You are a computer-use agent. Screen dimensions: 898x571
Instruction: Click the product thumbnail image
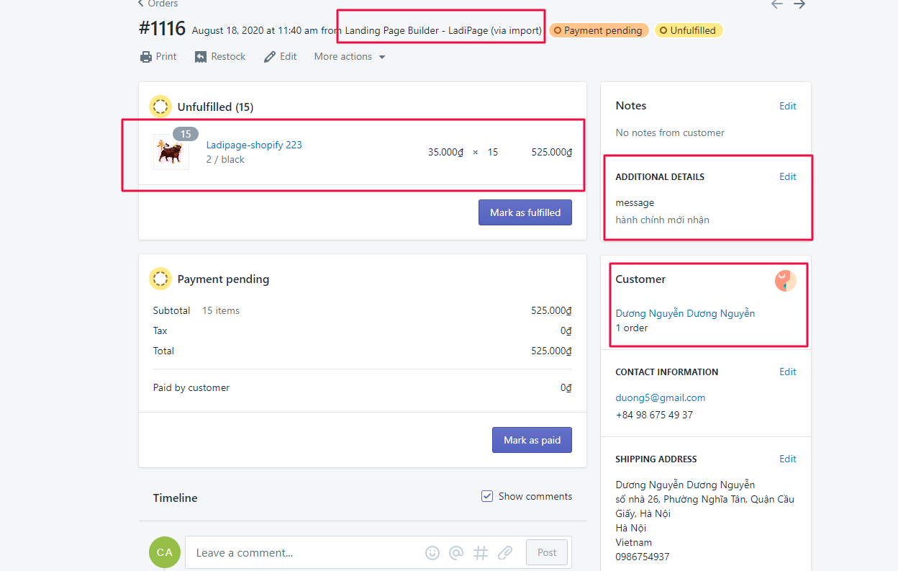(x=171, y=152)
